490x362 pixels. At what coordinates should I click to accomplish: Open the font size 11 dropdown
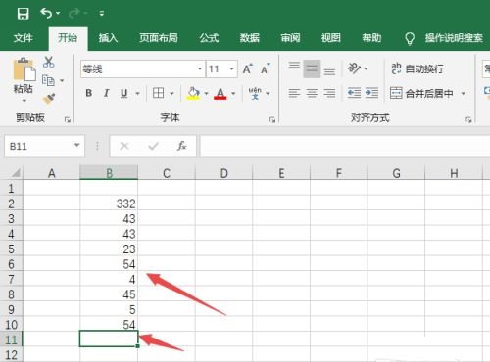click(x=231, y=68)
